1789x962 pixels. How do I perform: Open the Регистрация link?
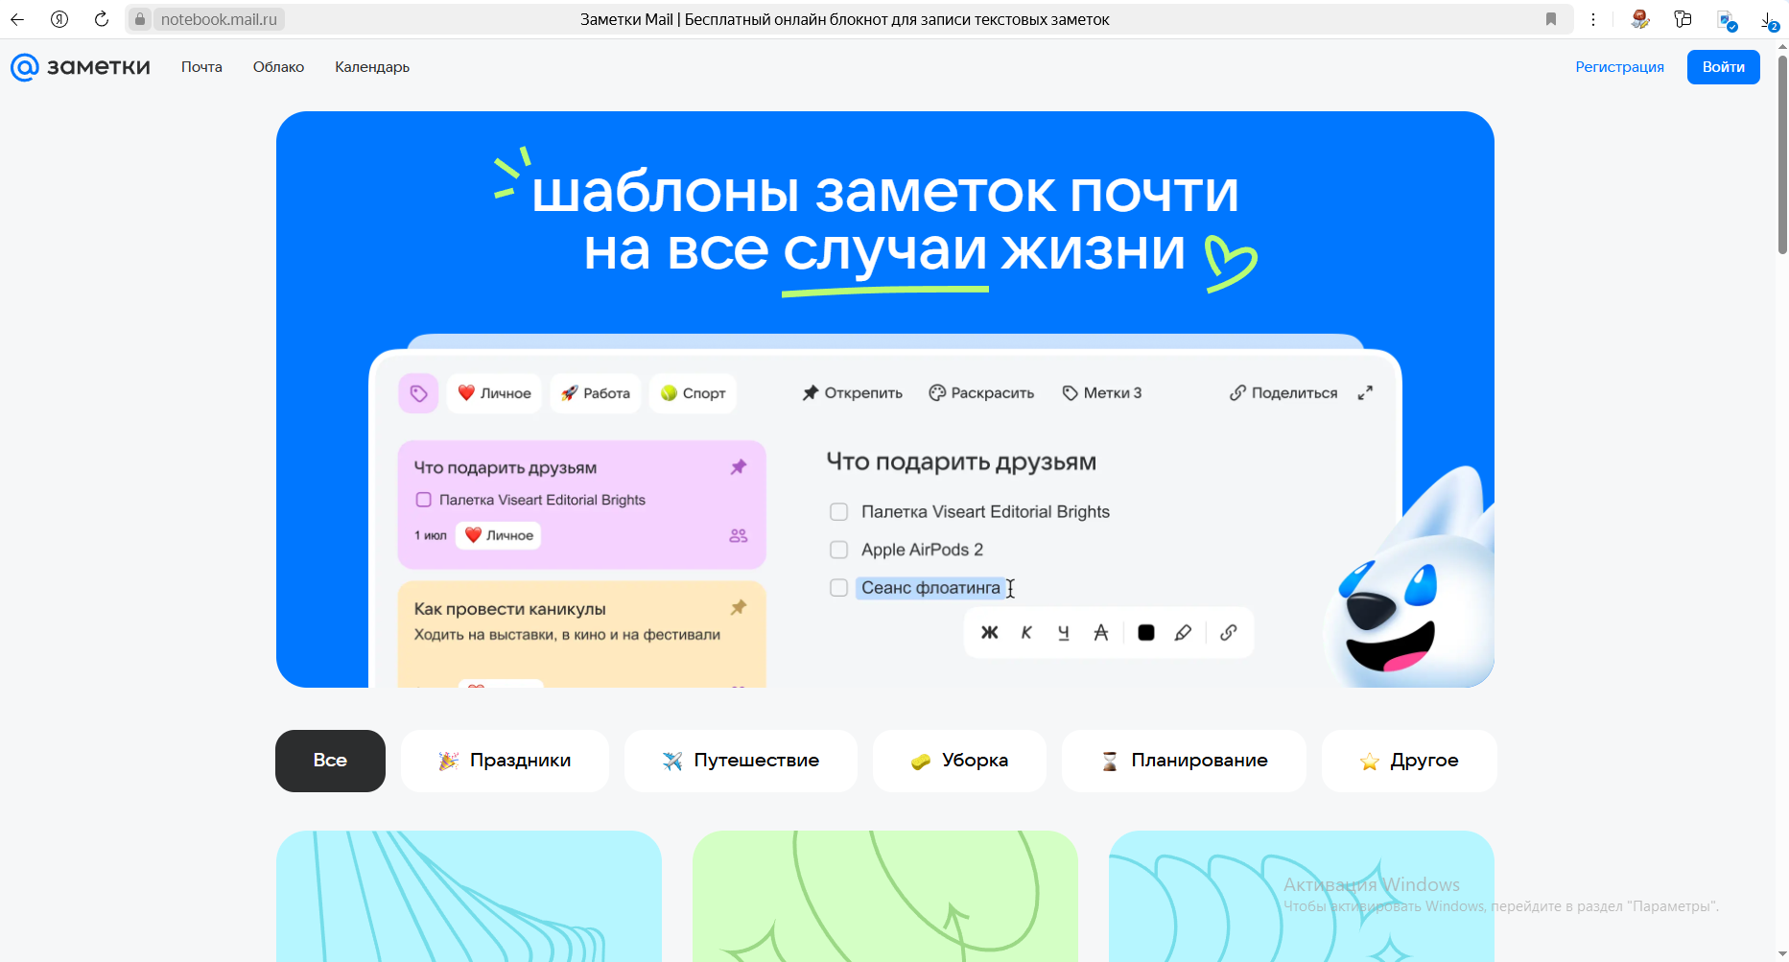pyautogui.click(x=1619, y=67)
